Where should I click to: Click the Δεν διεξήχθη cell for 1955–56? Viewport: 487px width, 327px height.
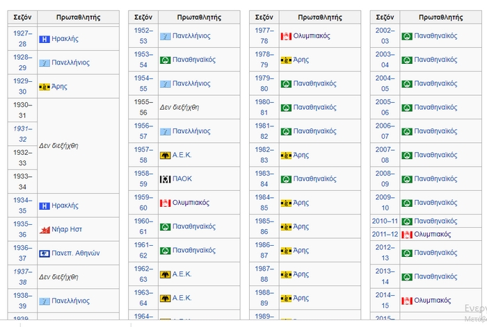click(199, 108)
